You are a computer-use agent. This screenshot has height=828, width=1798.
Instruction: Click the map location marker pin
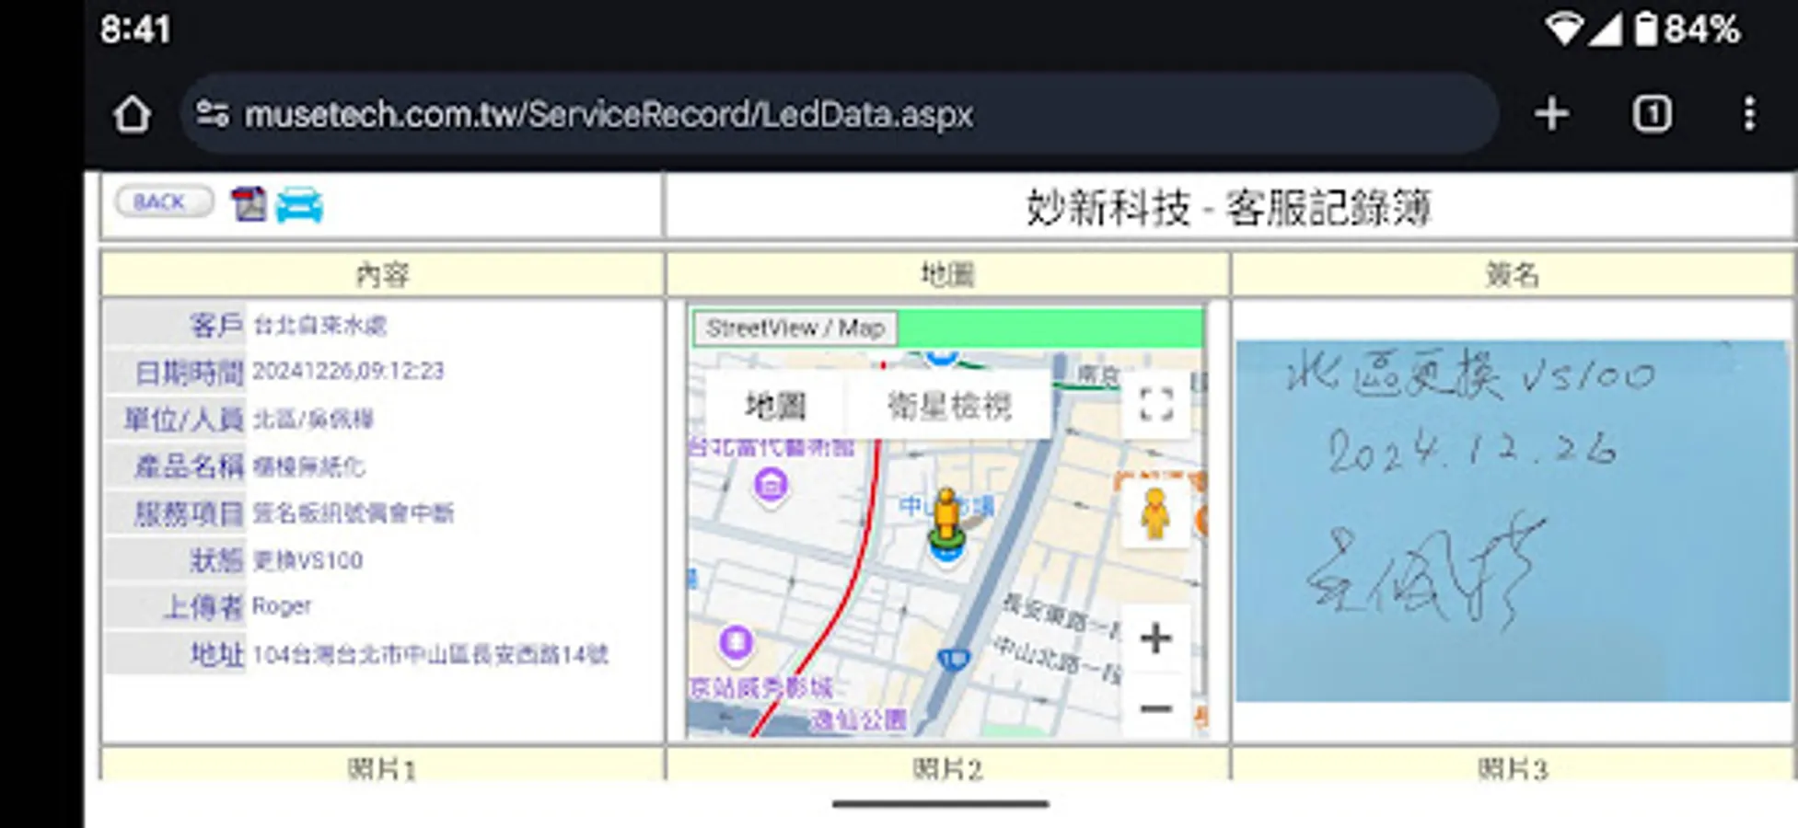coord(945,524)
